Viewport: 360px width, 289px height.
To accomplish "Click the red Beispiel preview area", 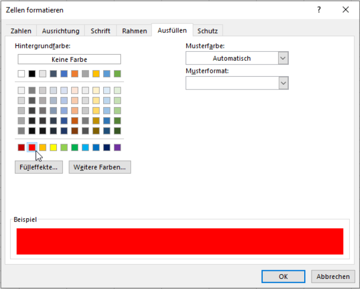I will coord(180,241).
